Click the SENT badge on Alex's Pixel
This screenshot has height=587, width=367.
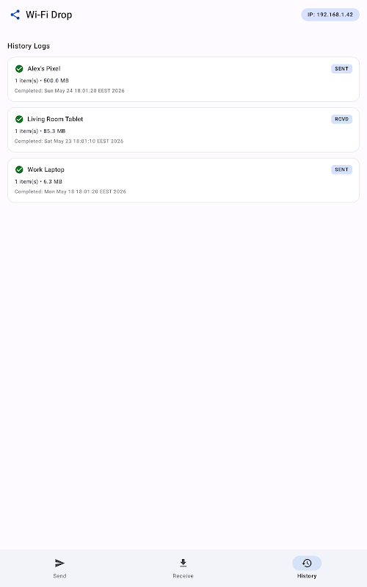click(x=341, y=68)
